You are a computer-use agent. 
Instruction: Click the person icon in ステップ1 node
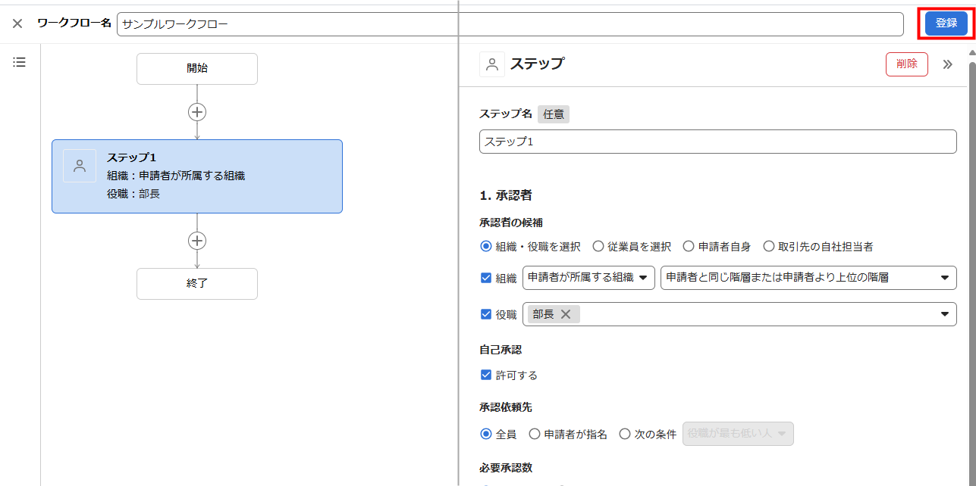pyautogui.click(x=80, y=166)
